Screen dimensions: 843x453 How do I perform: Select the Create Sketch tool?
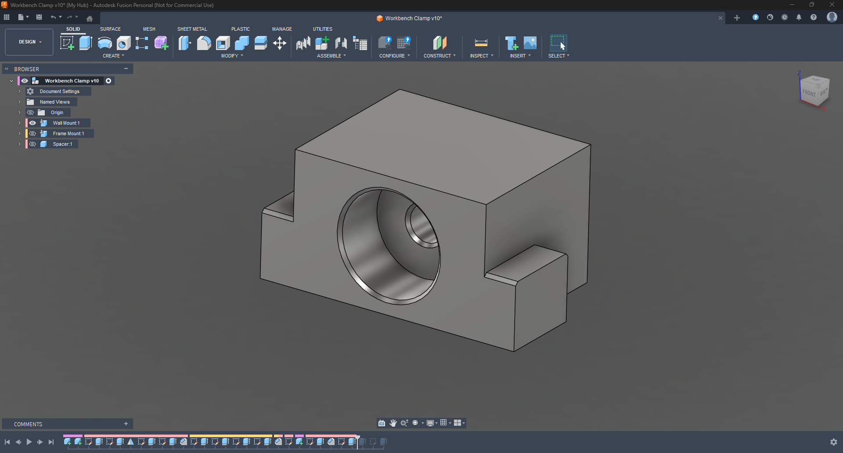[x=67, y=43]
